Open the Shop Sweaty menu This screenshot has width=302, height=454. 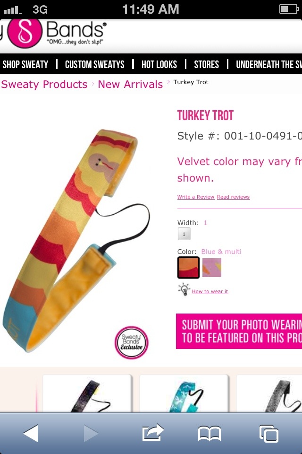point(25,64)
